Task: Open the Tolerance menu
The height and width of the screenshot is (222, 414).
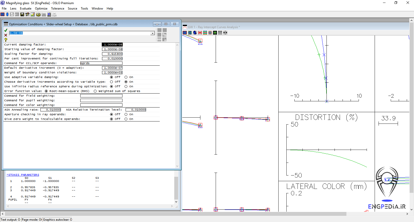Action: pyautogui.click(x=57, y=9)
